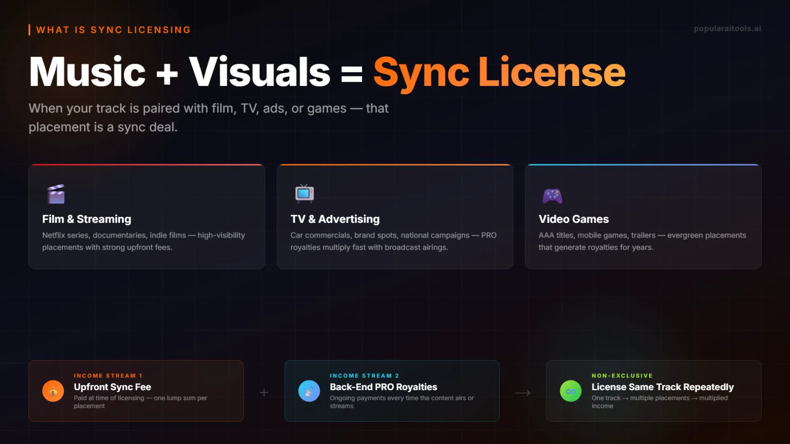790x444 pixels.
Task: Click the One track multiple placements text
Action: pyautogui.click(x=660, y=402)
